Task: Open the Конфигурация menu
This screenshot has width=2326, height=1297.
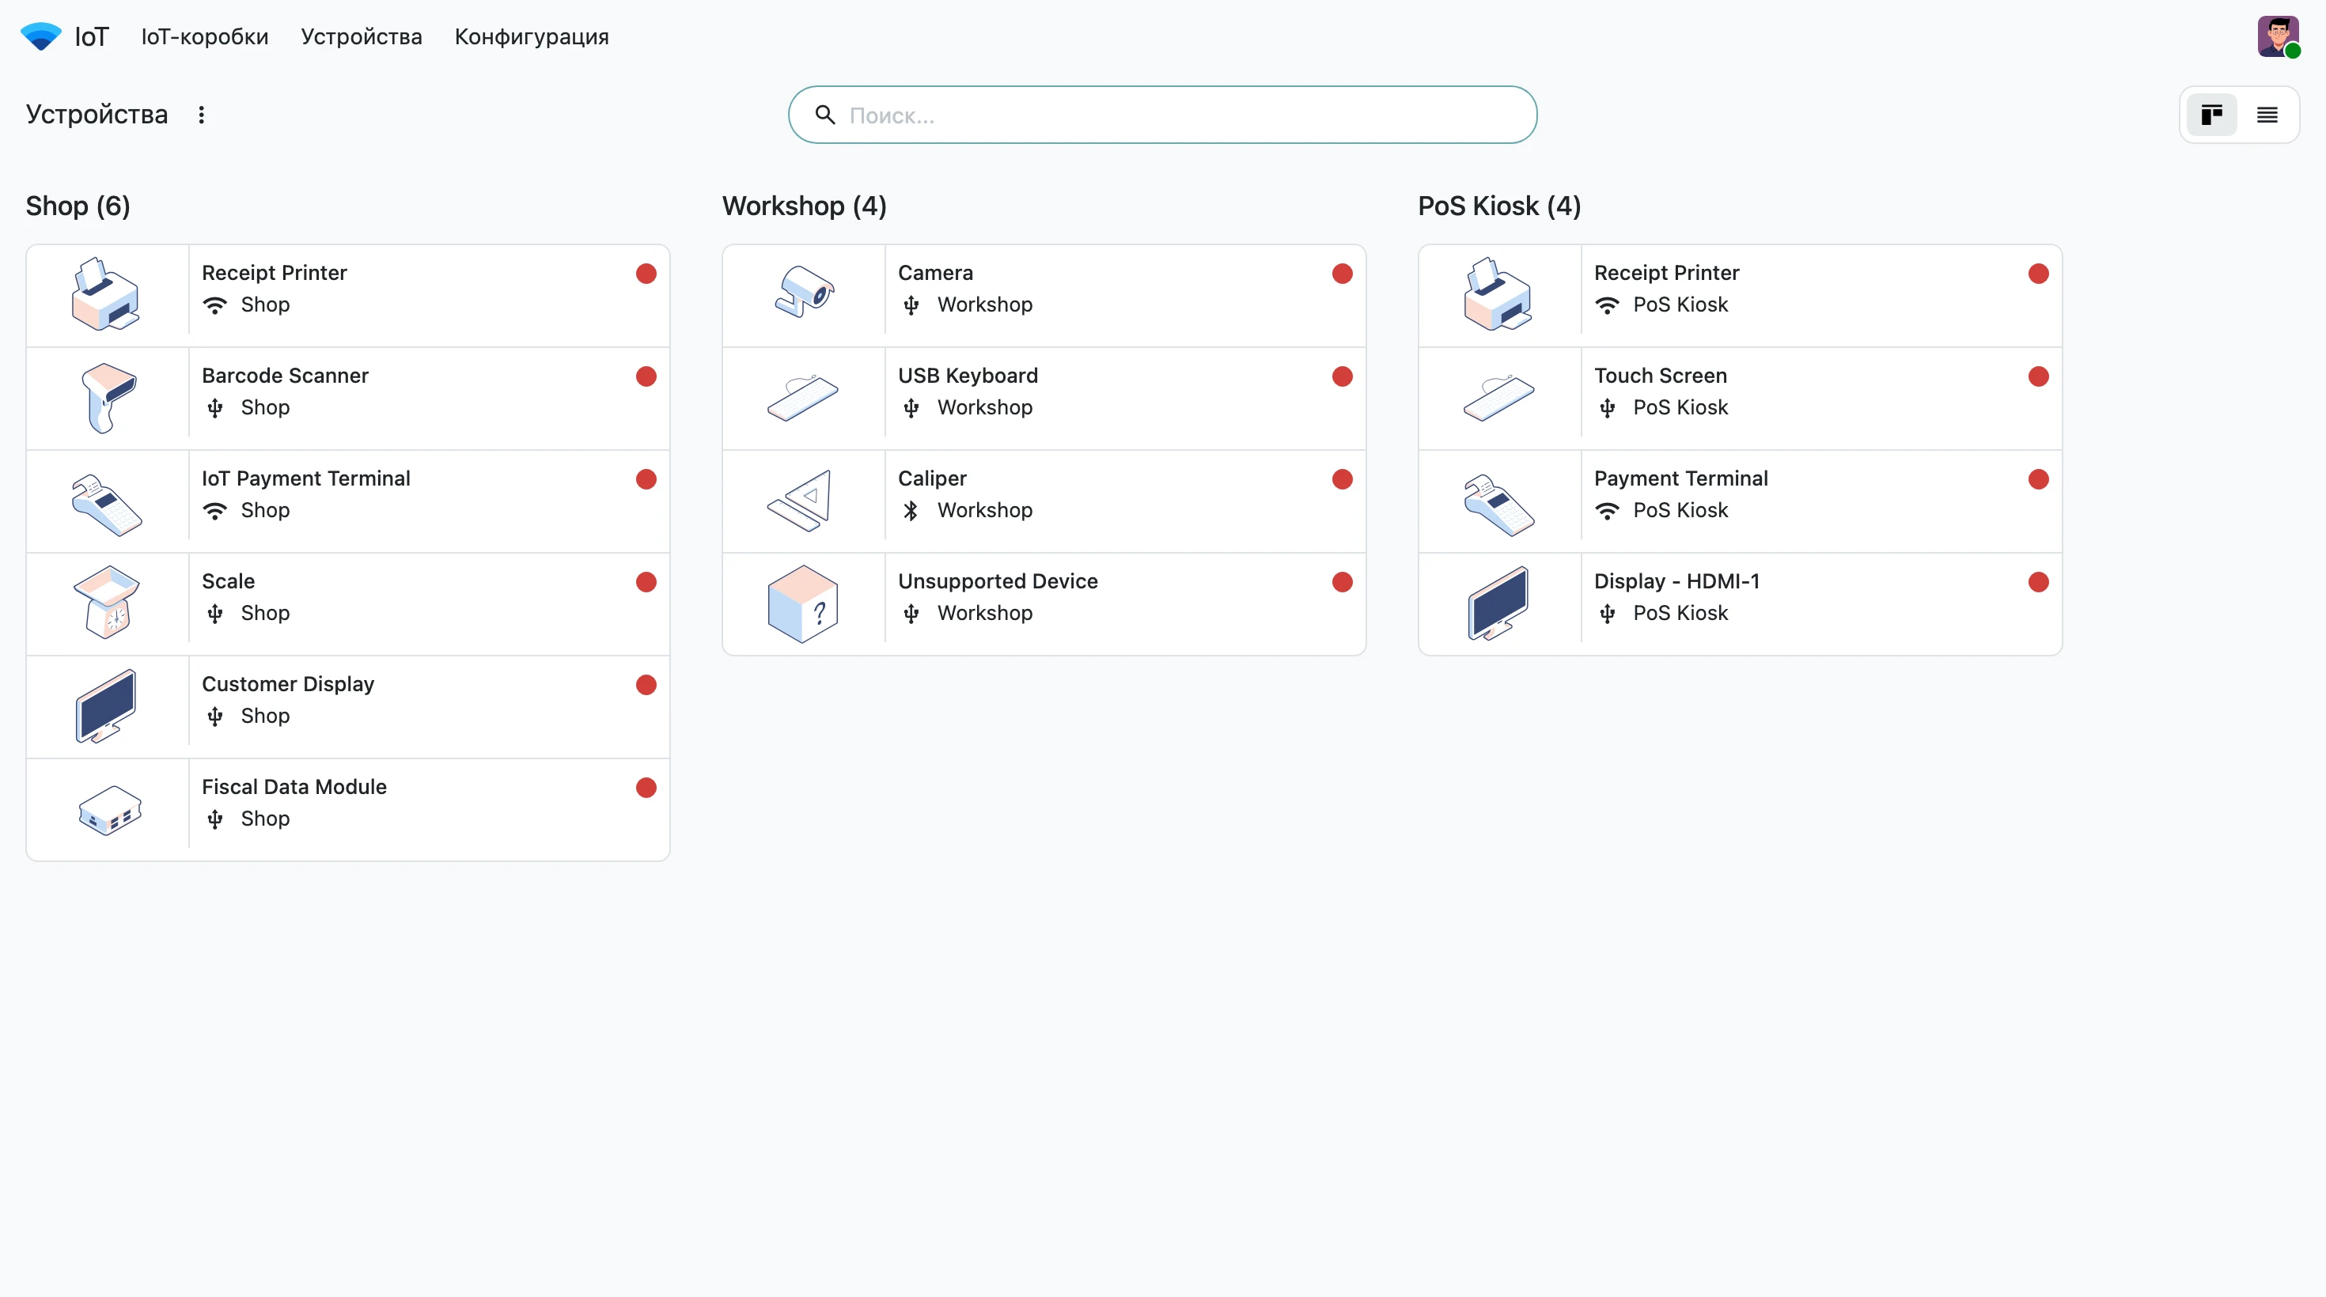Action: point(532,37)
